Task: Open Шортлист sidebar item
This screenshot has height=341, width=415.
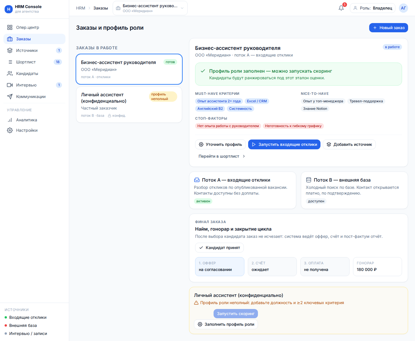Action: tap(35, 62)
